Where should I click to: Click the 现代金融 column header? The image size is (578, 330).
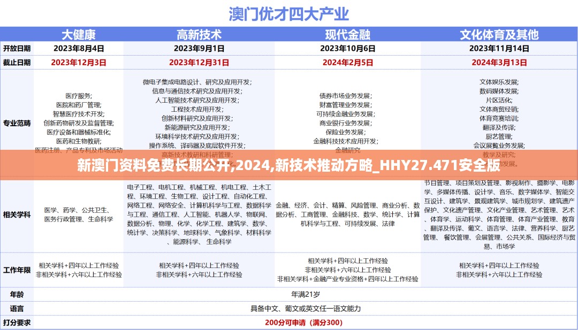[x=347, y=35]
